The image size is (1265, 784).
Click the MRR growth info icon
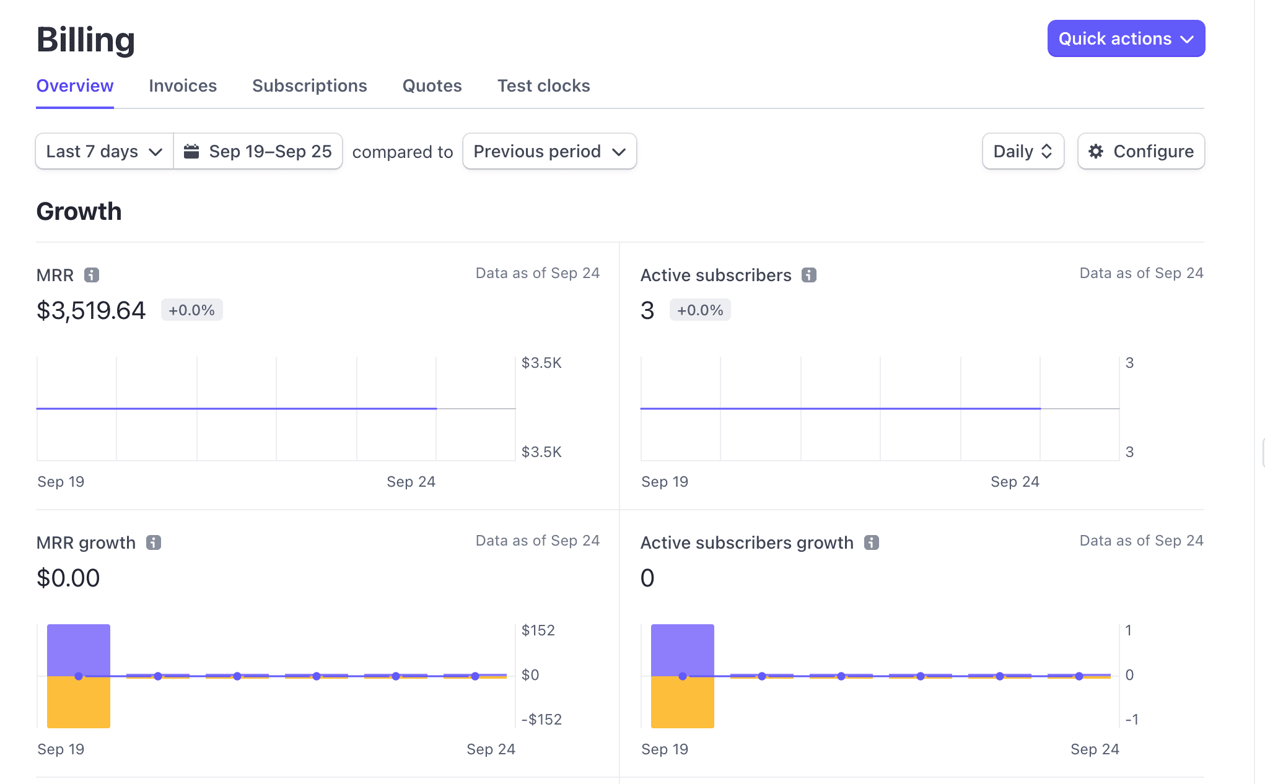(x=154, y=542)
